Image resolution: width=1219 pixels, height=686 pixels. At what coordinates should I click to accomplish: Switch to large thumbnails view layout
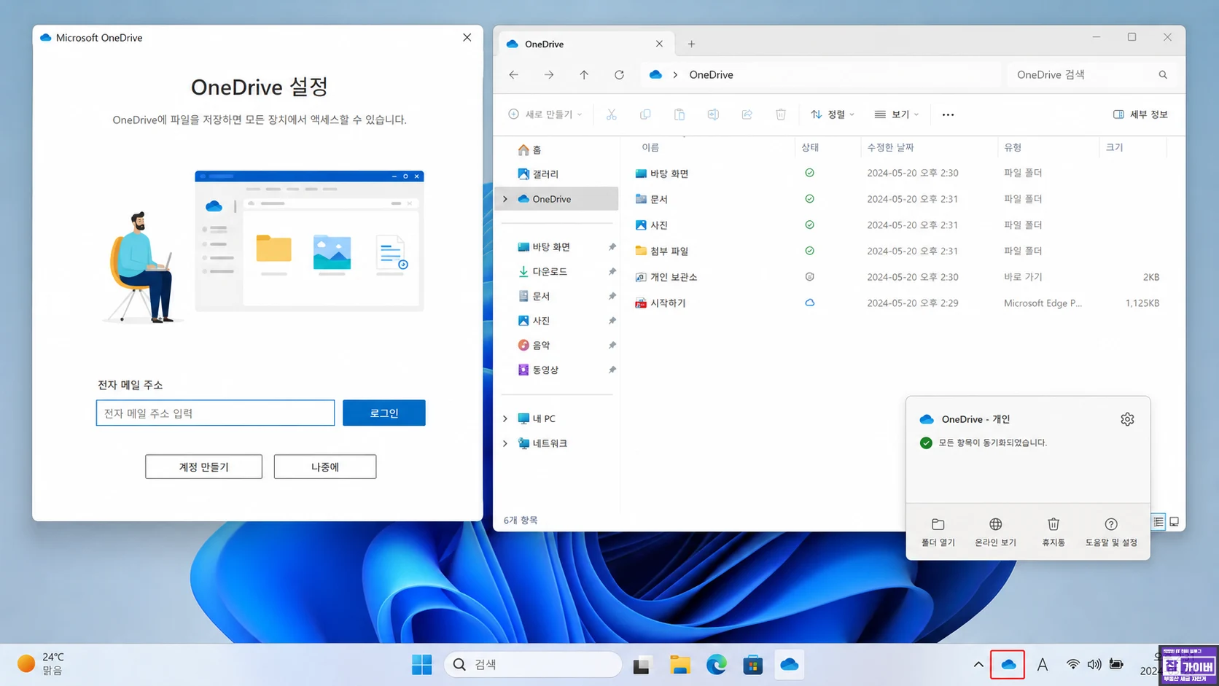(x=1174, y=522)
